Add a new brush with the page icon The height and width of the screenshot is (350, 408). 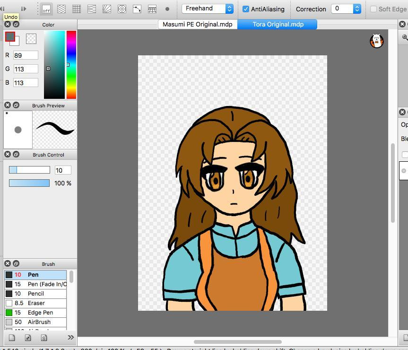12,338
